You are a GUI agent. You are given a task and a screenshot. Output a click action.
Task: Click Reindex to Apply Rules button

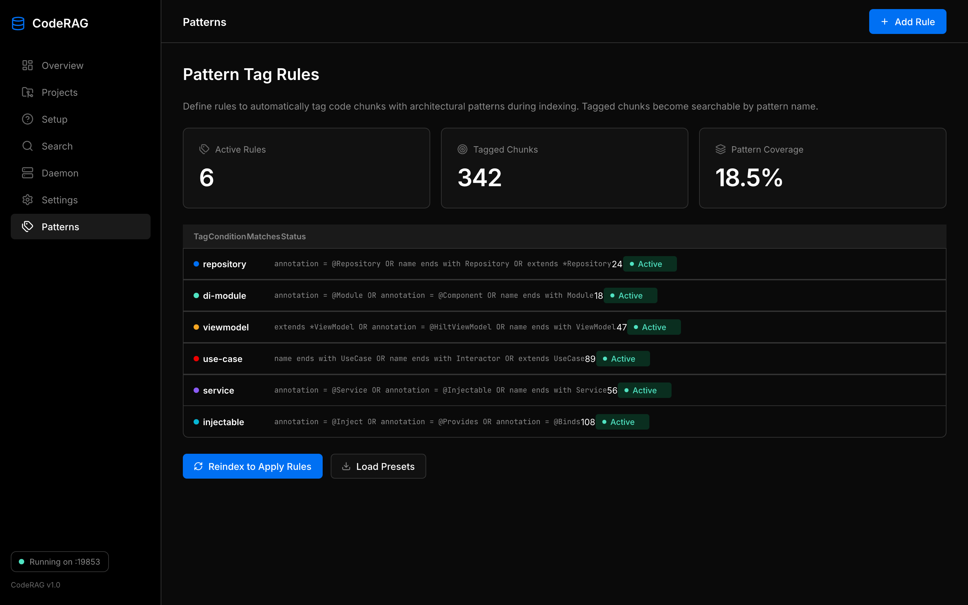click(x=252, y=466)
